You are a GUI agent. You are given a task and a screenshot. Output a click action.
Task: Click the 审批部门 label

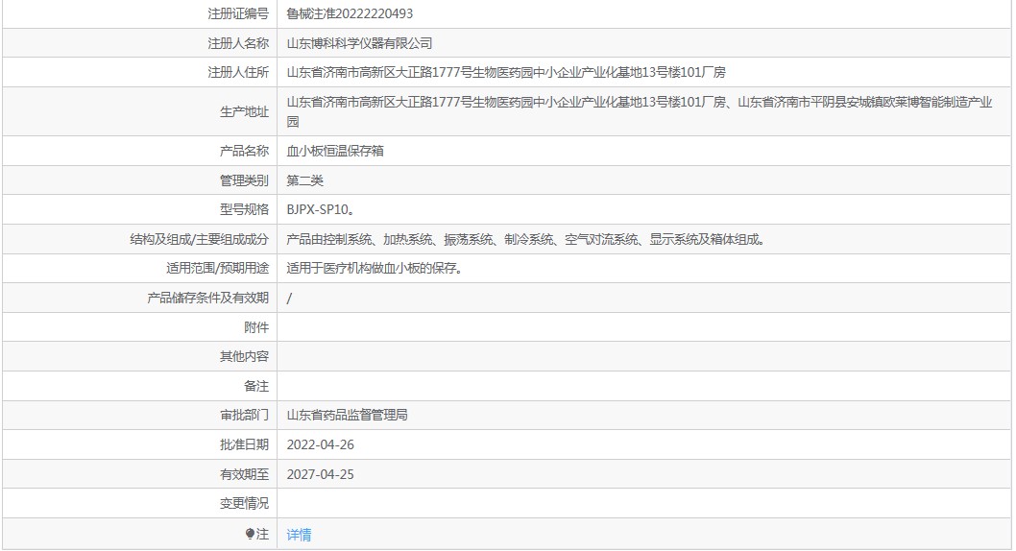tap(244, 415)
